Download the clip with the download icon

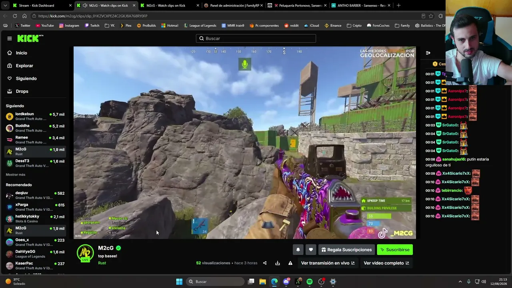click(278, 263)
